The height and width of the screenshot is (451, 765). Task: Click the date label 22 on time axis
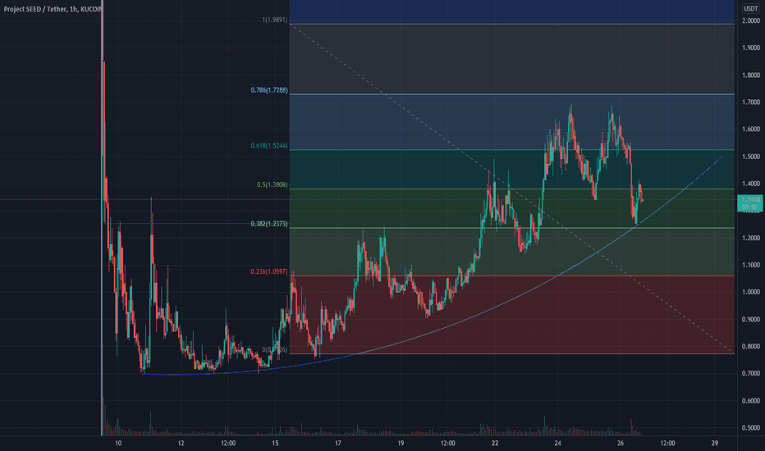point(495,443)
